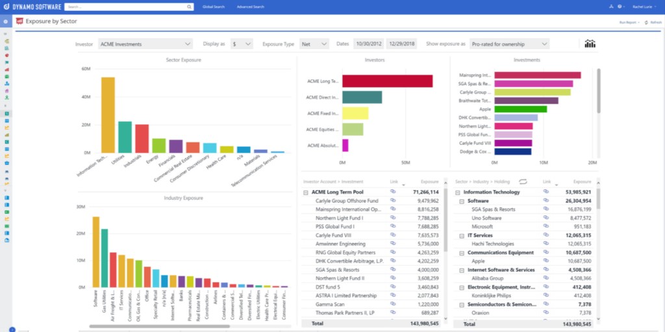
Task: Click the link icon for DST fund 5
Action: 393,287
